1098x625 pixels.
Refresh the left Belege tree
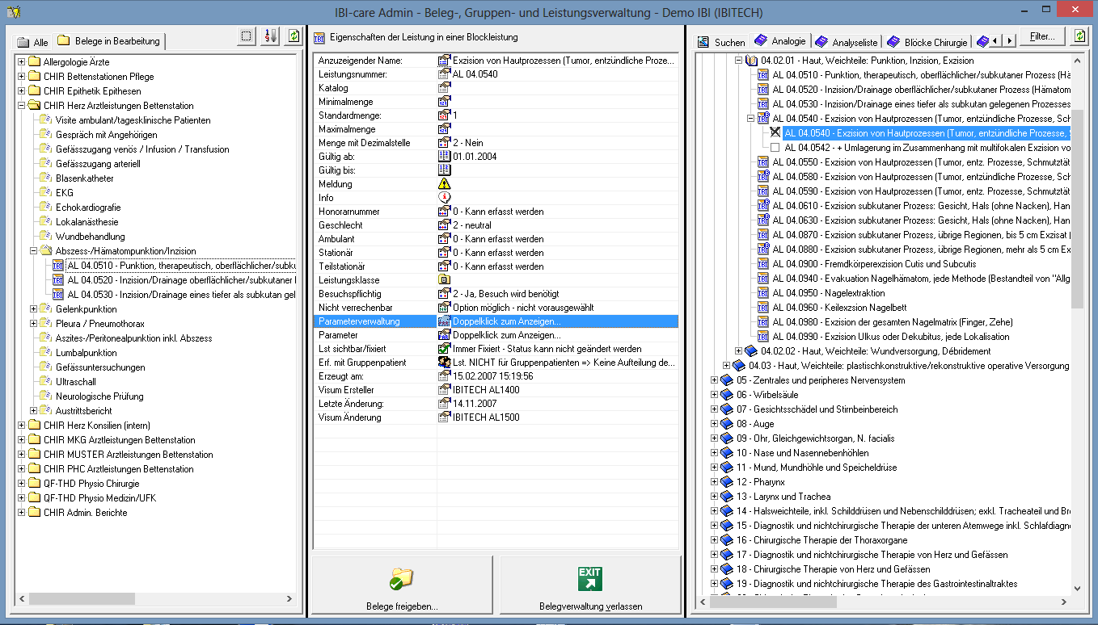[x=293, y=36]
